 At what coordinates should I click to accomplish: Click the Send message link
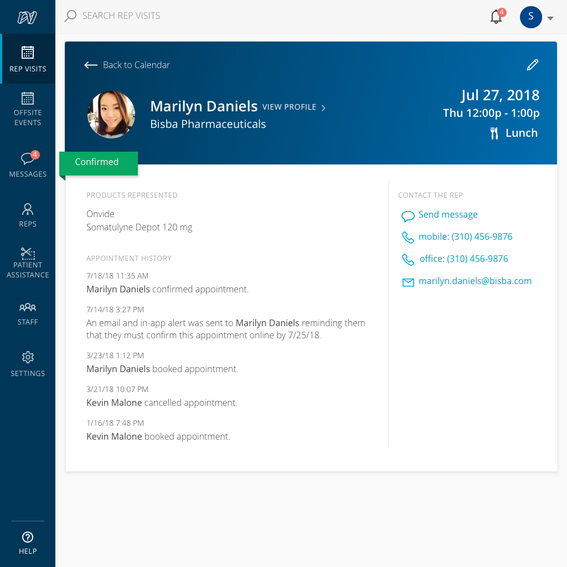click(447, 214)
